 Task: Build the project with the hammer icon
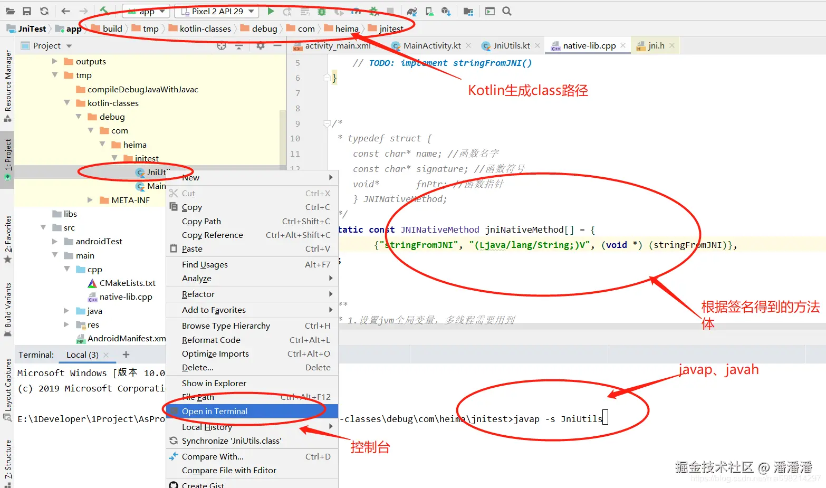pos(104,11)
